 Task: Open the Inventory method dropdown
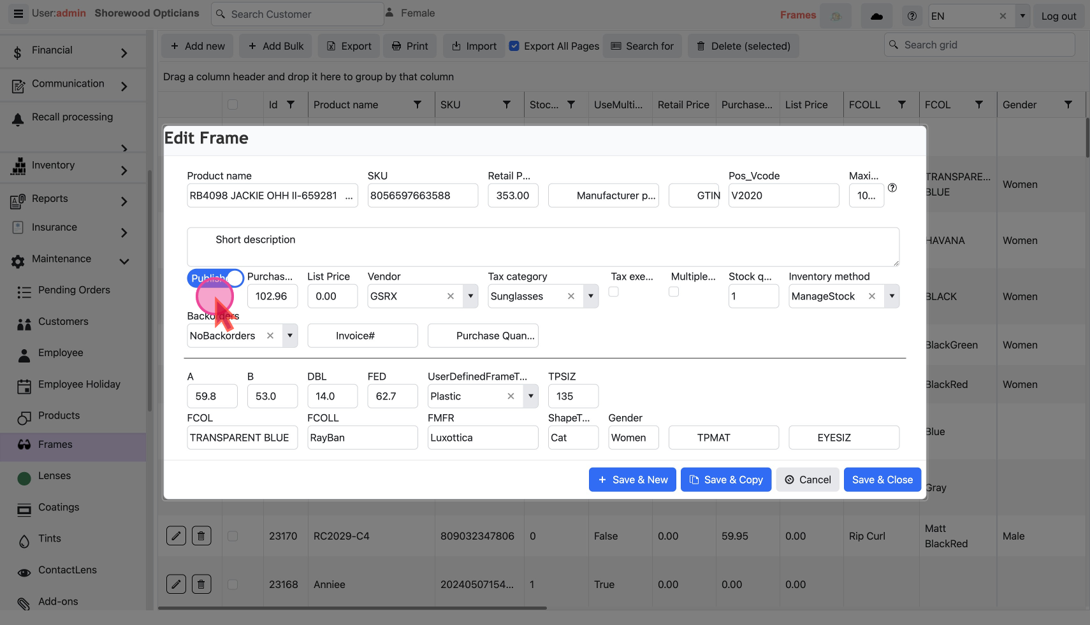(x=892, y=296)
